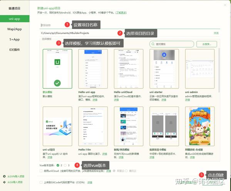Select the 新闻/资讯模板 thumbnail

[x=129, y=126]
